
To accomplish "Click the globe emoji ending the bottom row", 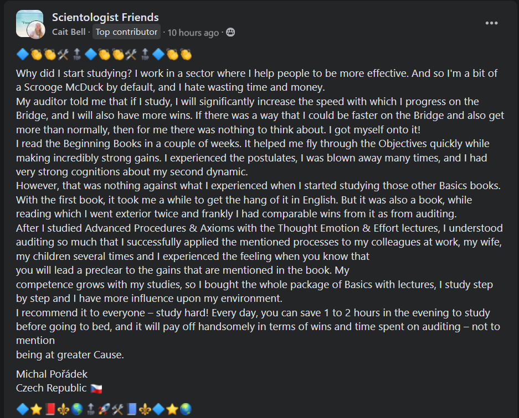I will tap(186, 409).
